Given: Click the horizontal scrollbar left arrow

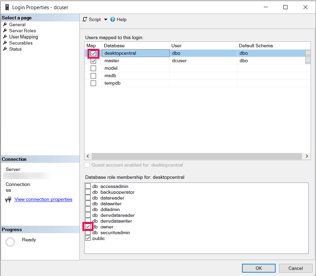Looking at the screenshot, I should 88,156.
